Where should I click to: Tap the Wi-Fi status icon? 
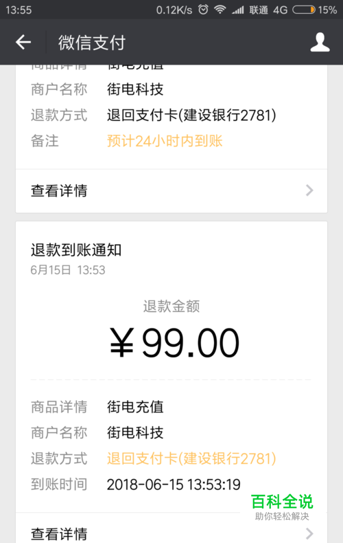[220, 10]
